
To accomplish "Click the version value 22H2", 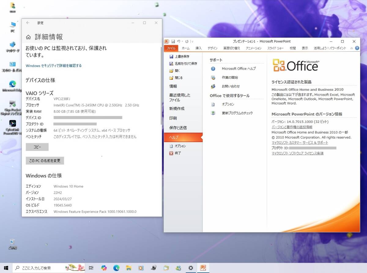I will [x=58, y=193].
